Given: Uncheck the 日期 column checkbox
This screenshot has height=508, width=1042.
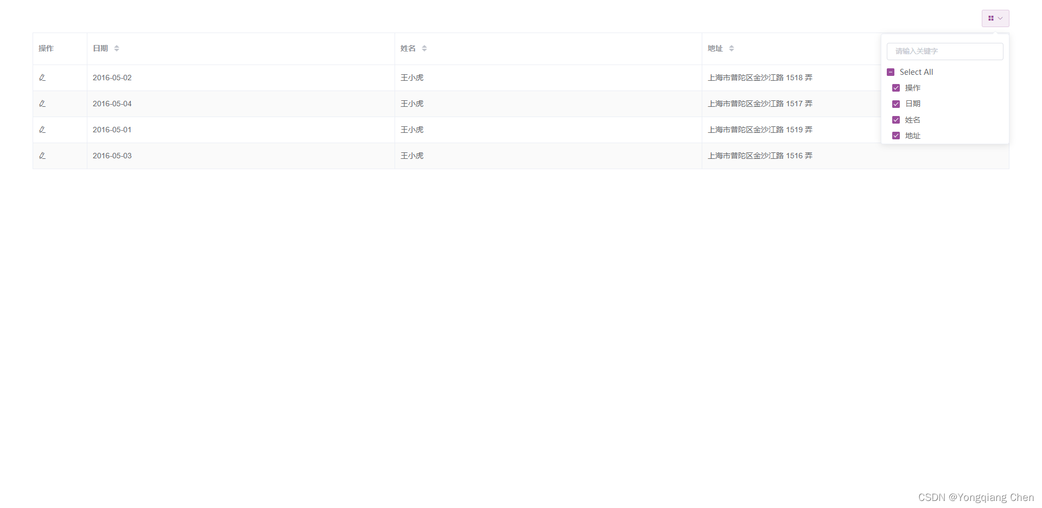Looking at the screenshot, I should tap(896, 104).
